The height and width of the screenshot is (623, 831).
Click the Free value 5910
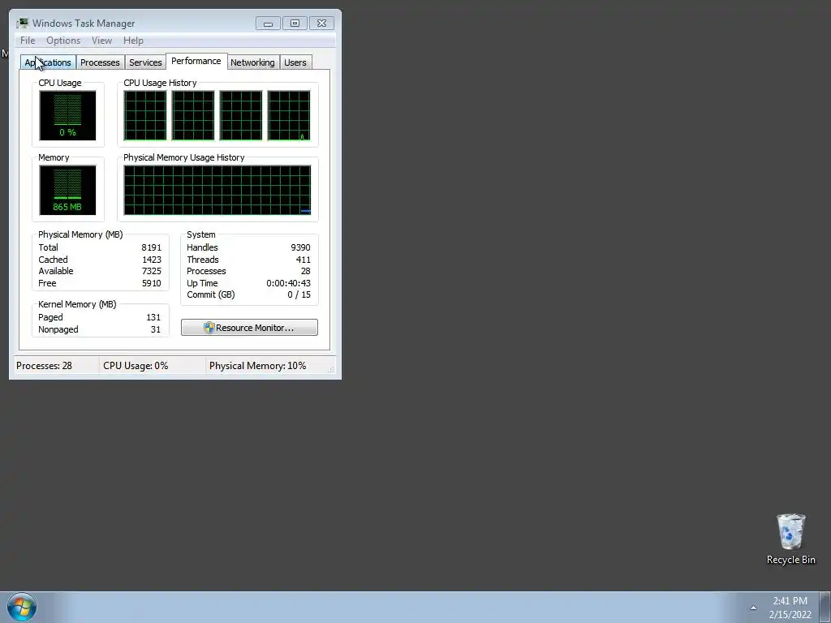click(x=151, y=283)
